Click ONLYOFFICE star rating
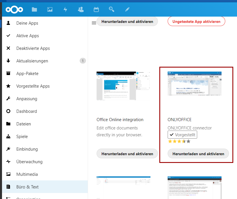 click(x=179, y=141)
